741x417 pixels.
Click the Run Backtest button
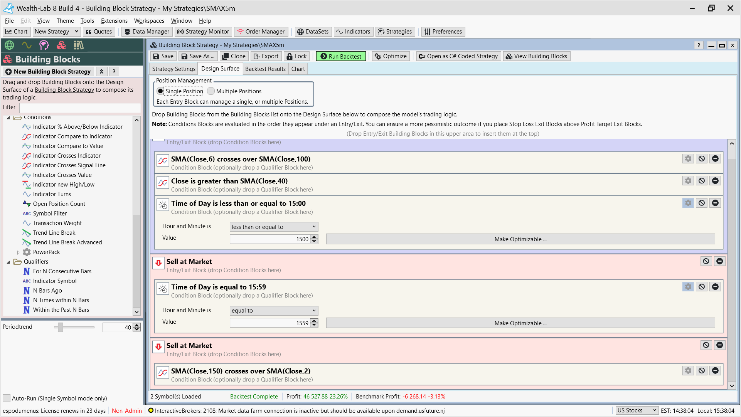point(341,56)
